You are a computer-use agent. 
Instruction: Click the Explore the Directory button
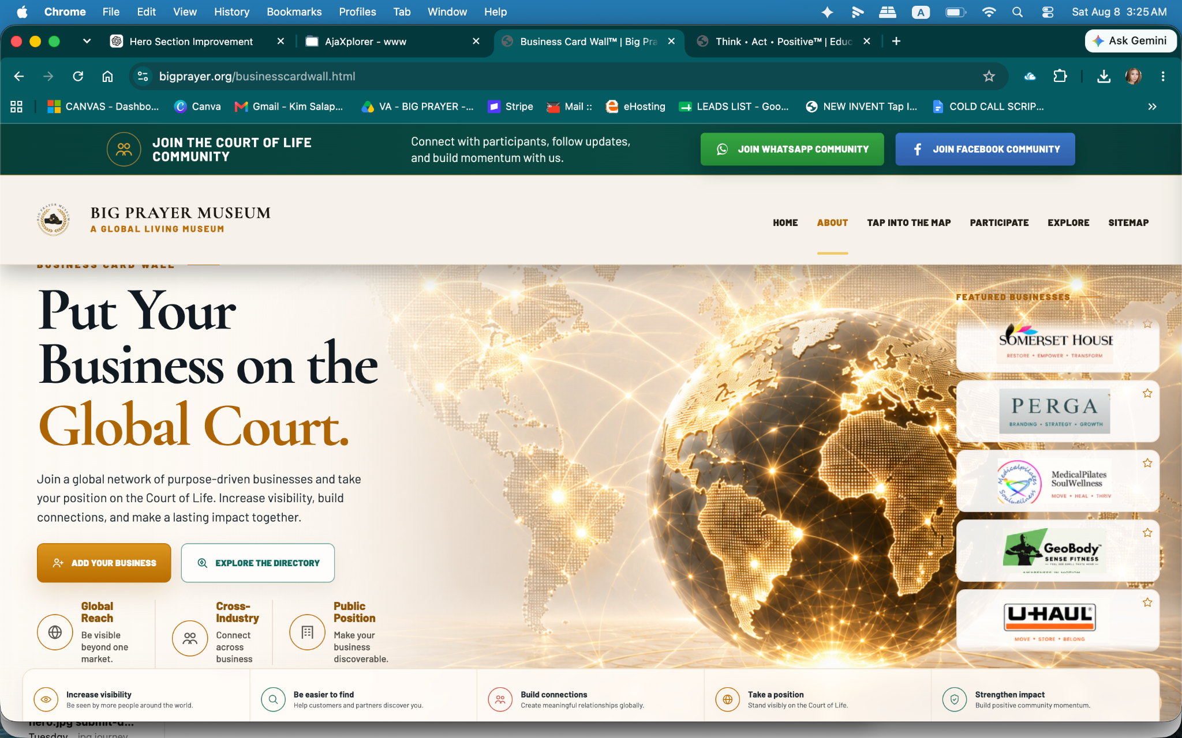coord(258,563)
